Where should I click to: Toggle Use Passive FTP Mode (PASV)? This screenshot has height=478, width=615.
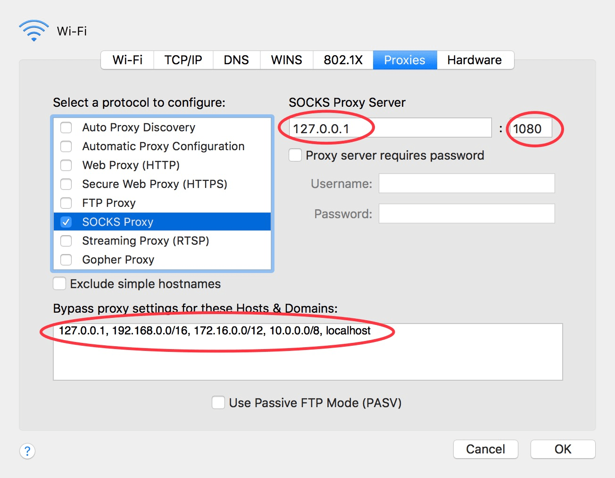[x=218, y=403]
